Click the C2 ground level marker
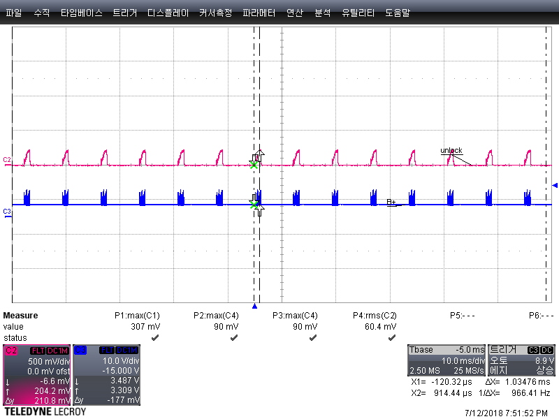The image size is (559, 419). coord(7,160)
